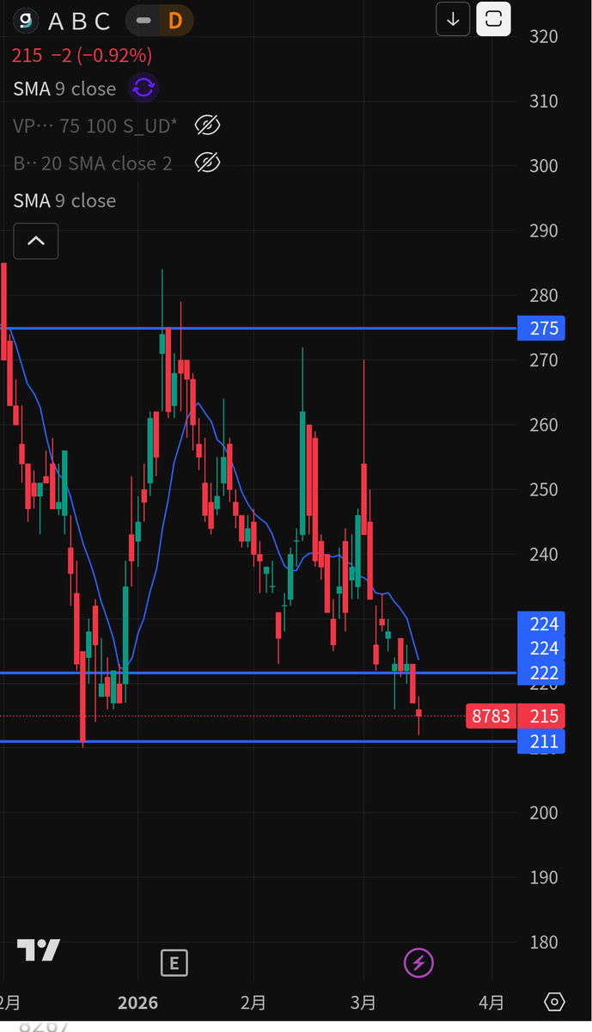Toggle the fullscreen frame button

coord(494,19)
